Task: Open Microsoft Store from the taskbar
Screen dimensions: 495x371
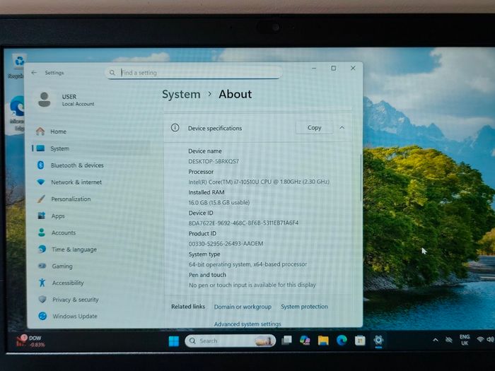Action: (x=360, y=341)
